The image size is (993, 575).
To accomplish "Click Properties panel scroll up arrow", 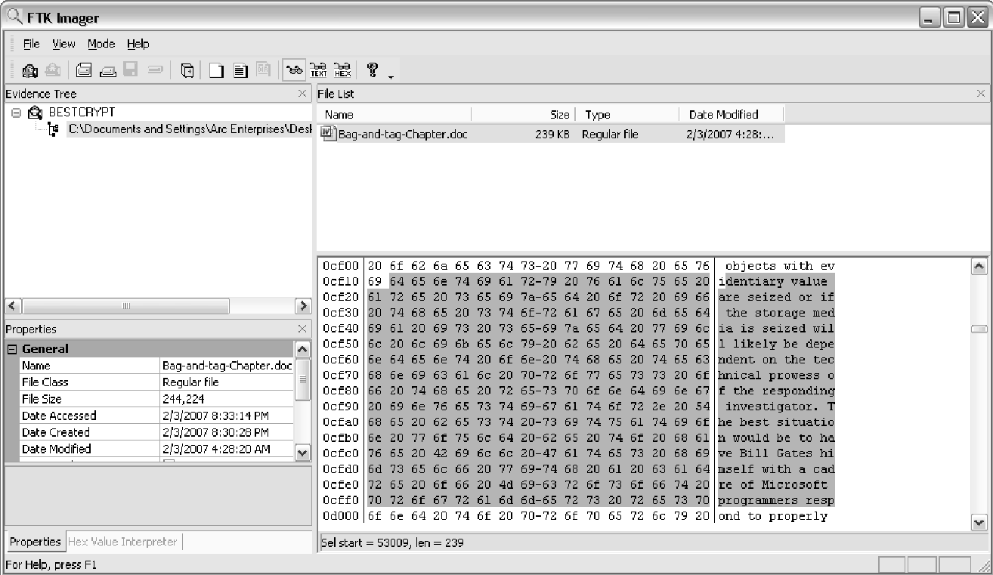I will (x=302, y=349).
